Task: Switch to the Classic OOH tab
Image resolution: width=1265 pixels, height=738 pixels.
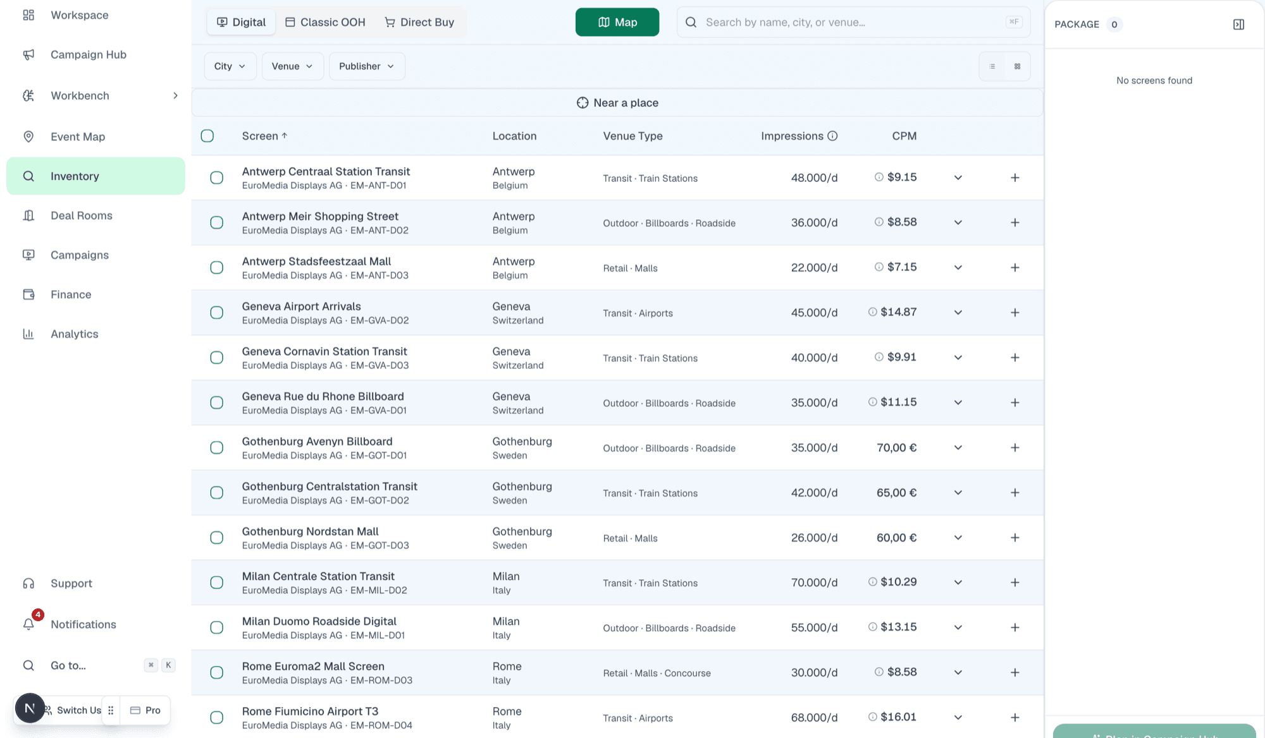Action: point(325,22)
